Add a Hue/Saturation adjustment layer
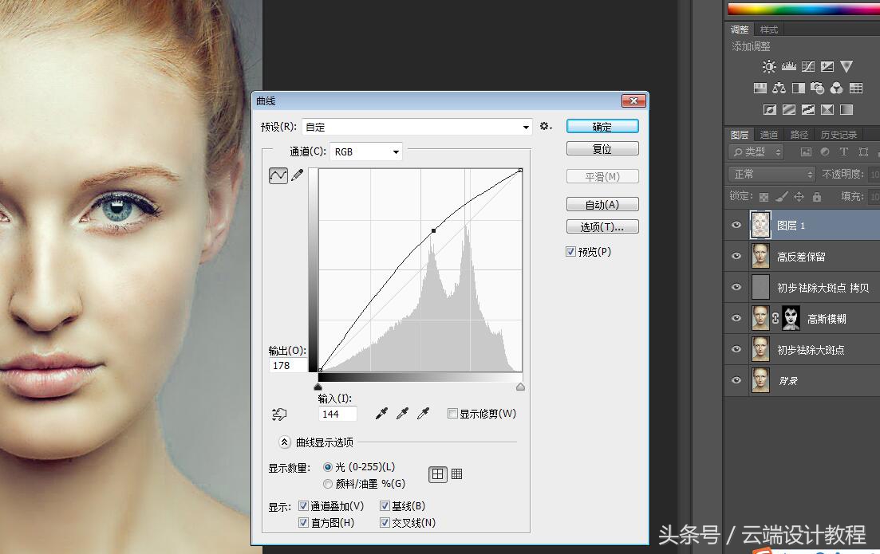880x554 pixels. point(760,88)
